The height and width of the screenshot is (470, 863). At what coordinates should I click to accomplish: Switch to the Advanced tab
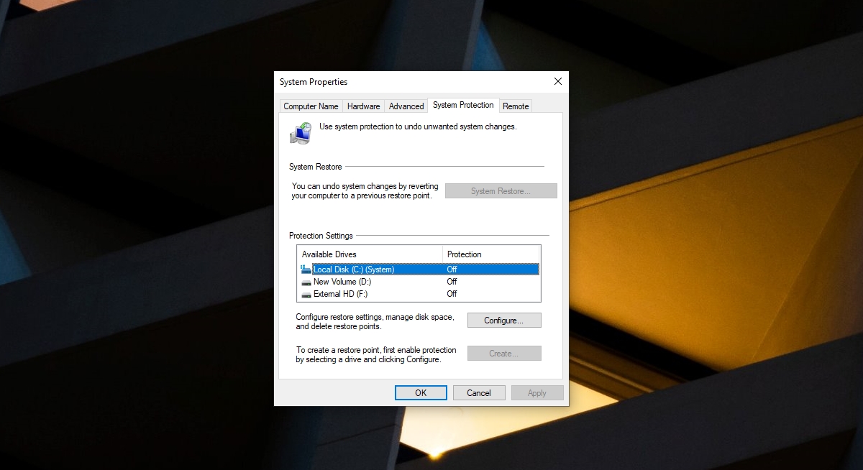(x=406, y=106)
